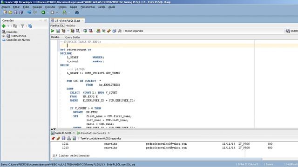298x167 pixels.
Task: Select the Conexões root tree node
Action: click(x=12, y=32)
